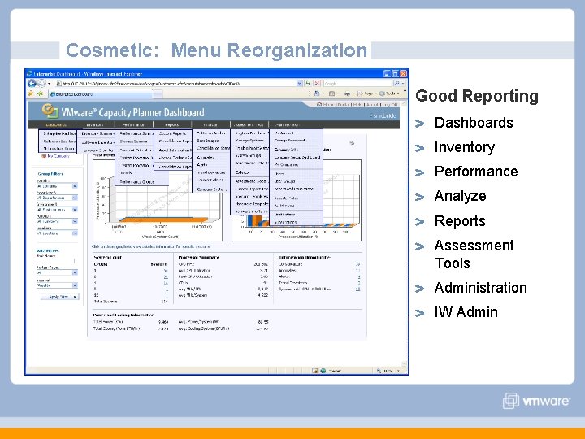Viewport: 585px width, 439px height.
Task: Click the Internet zone globe icon
Action: [x=323, y=371]
